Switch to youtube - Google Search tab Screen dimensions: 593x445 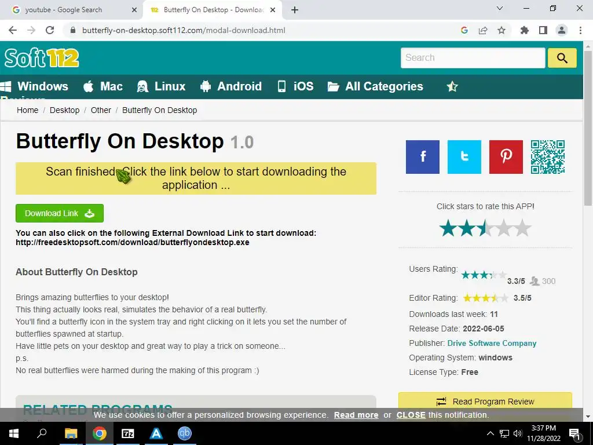[71, 10]
